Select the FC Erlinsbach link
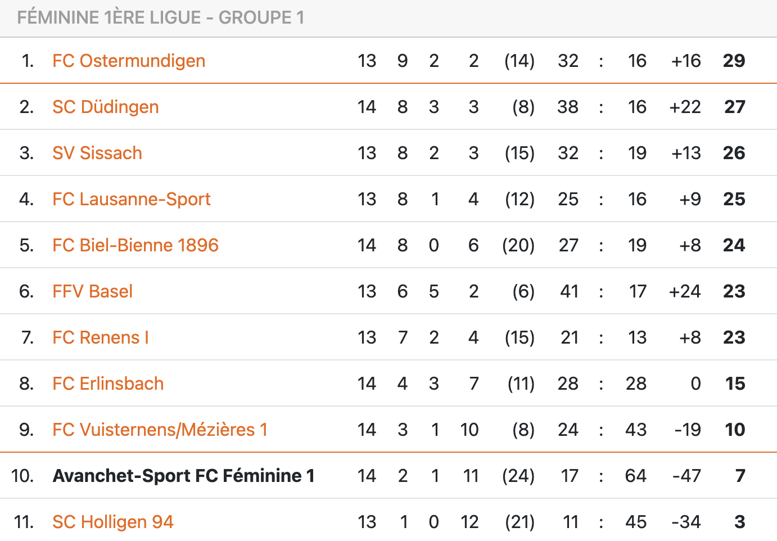 click(108, 384)
